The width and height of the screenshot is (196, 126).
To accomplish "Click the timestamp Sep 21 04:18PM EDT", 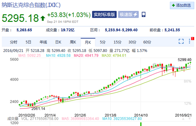I will pyautogui.click(x=62, y=22).
